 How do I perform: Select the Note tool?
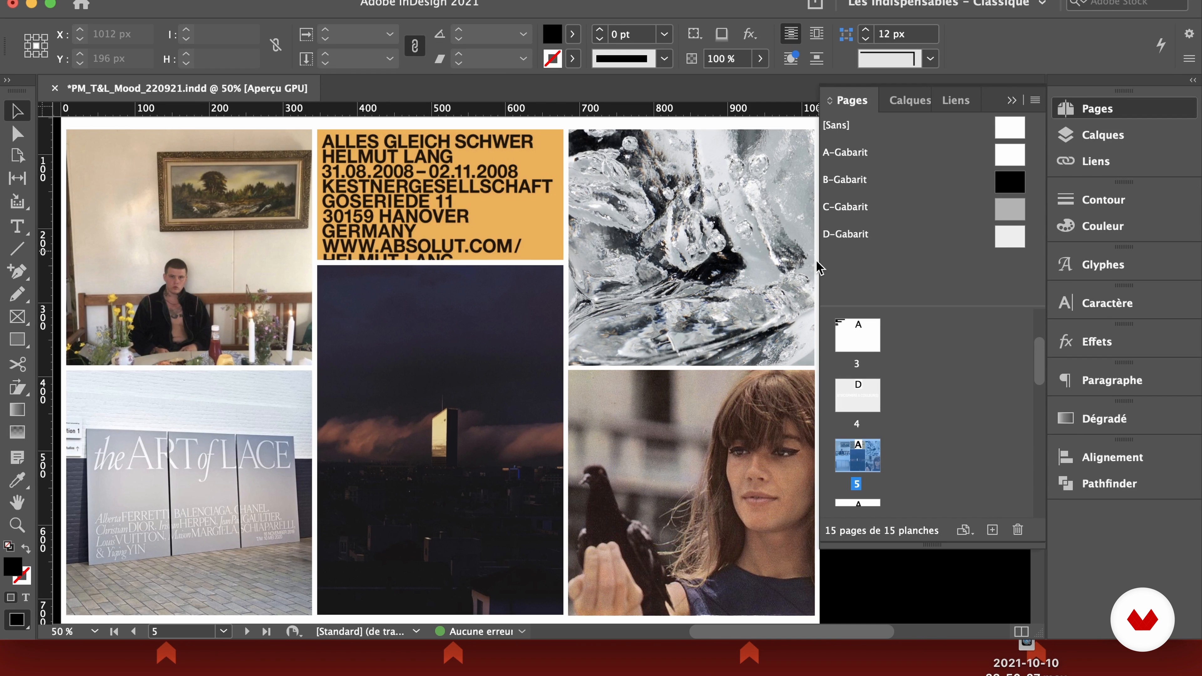point(17,457)
